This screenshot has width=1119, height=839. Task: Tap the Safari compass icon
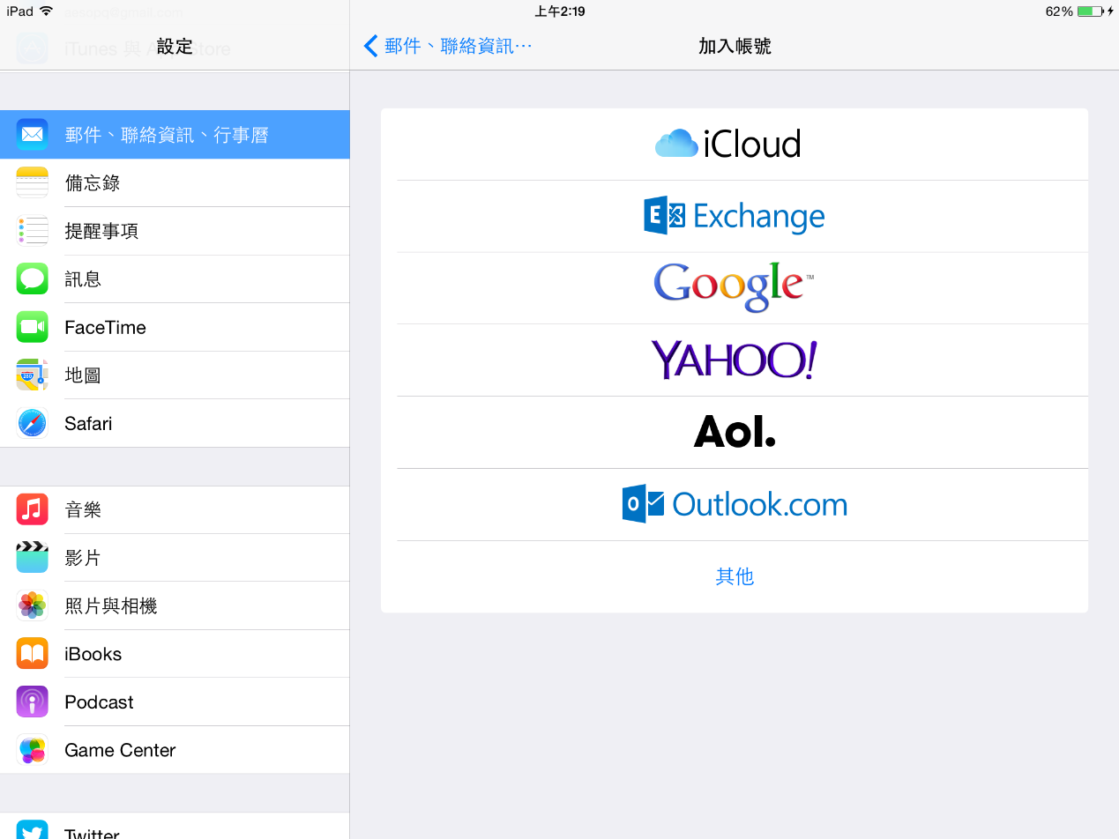[32, 423]
